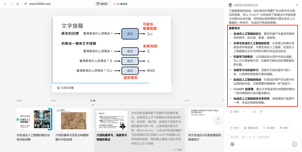Viewport: 302px width, 152px height.
Task: Reload the page with the refresh icon
Action: click(x=18, y=4)
